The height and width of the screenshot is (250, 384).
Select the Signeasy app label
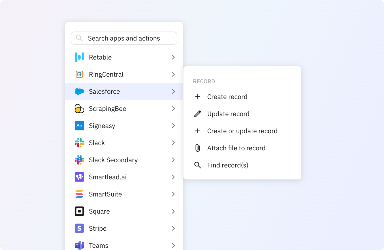click(102, 126)
